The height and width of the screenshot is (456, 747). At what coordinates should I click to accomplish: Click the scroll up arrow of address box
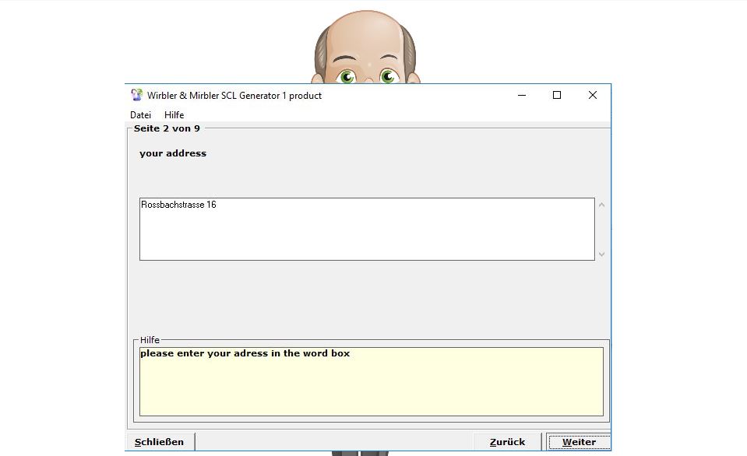coord(602,205)
